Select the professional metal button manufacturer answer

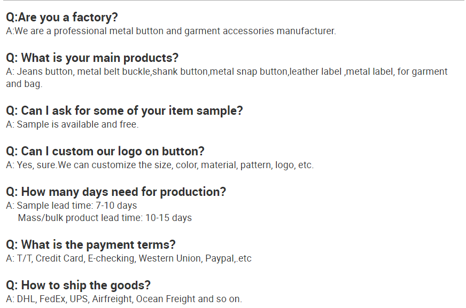coord(171,31)
